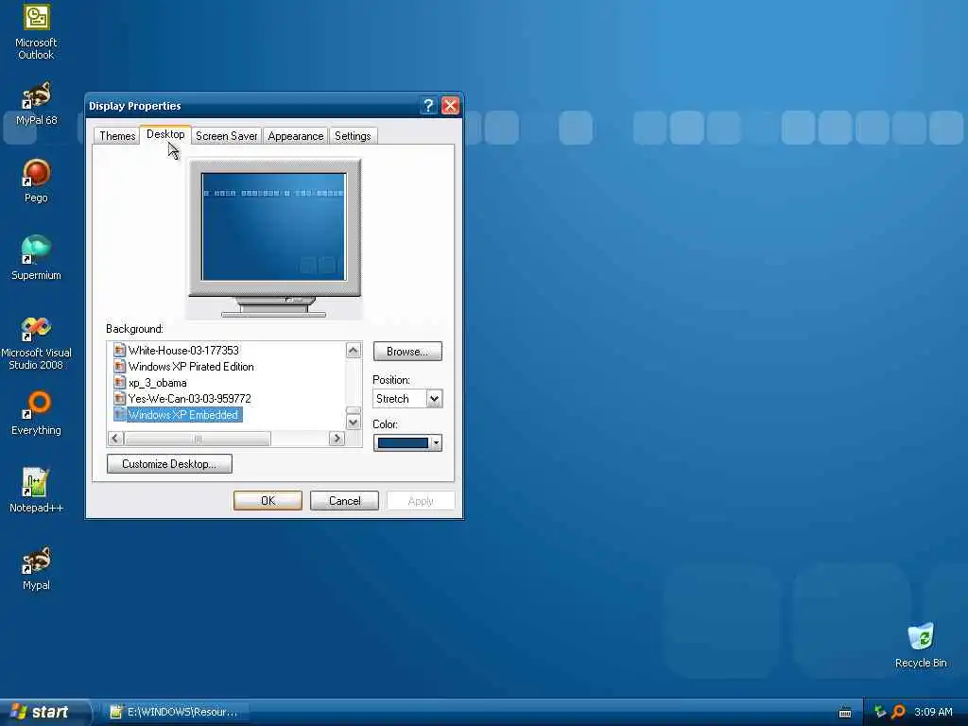Select the Notepad++ desktop icon

point(36,491)
